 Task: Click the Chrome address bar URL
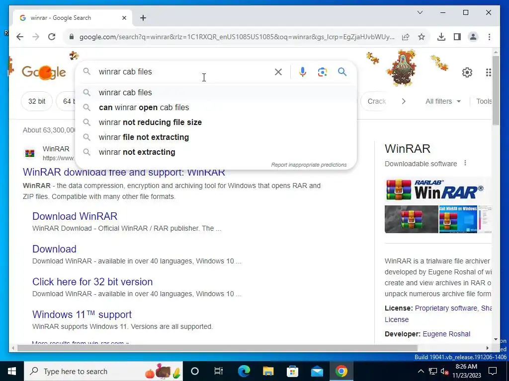237,37
